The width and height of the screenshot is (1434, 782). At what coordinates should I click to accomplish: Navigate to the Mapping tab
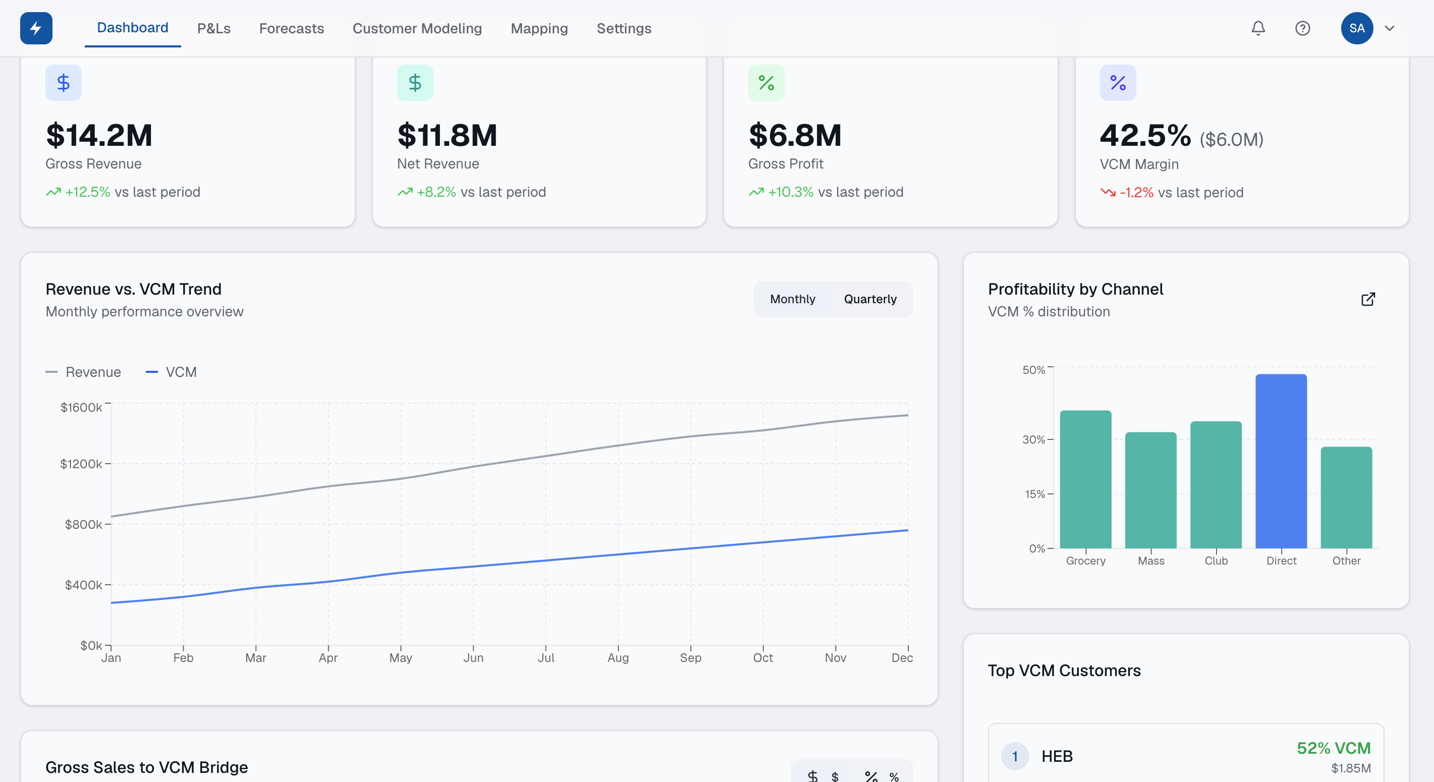[539, 28]
